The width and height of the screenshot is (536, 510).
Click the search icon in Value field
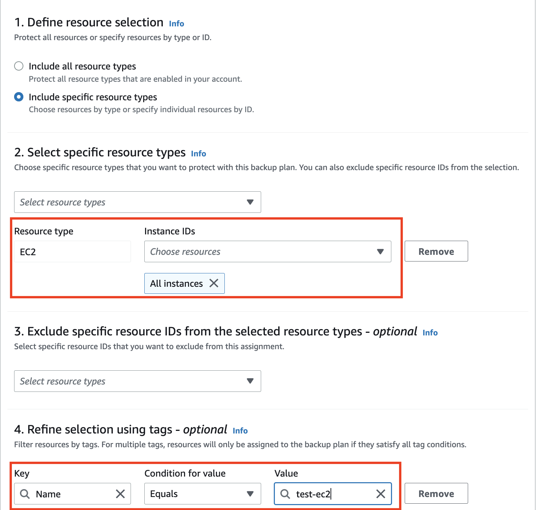pos(285,494)
